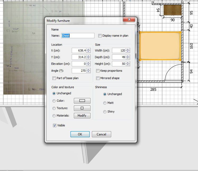
Task: Open the texture chooser button
Action: 82,108
